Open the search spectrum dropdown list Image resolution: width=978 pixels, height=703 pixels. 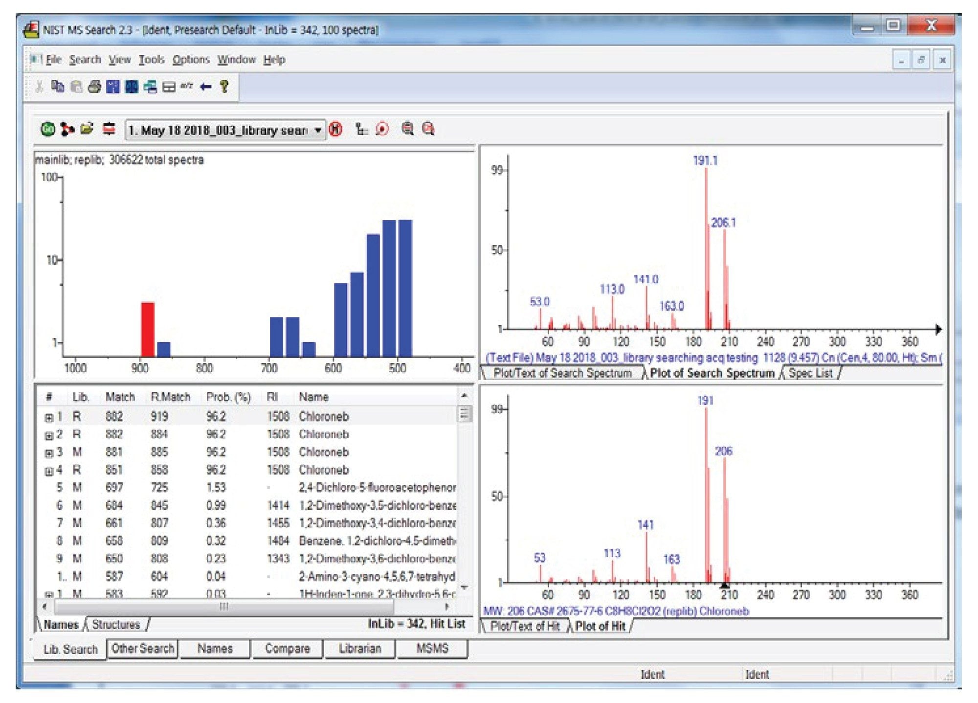[318, 130]
